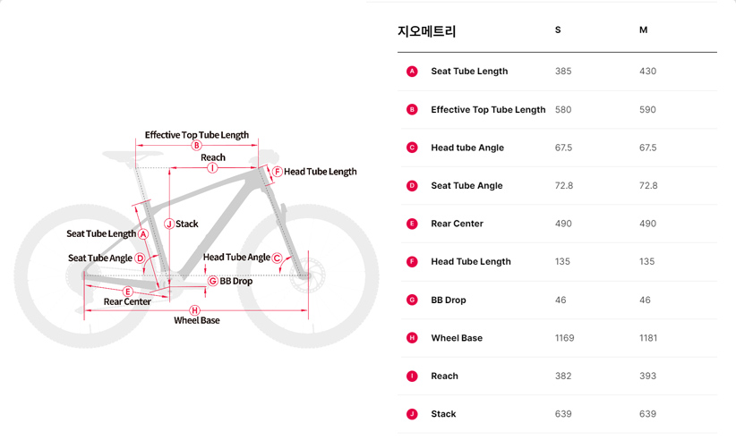Screen dimensions: 736x440
Task: Click the red B badge in the table
Action: click(x=412, y=110)
